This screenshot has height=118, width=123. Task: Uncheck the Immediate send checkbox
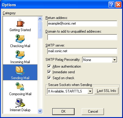click(49, 72)
